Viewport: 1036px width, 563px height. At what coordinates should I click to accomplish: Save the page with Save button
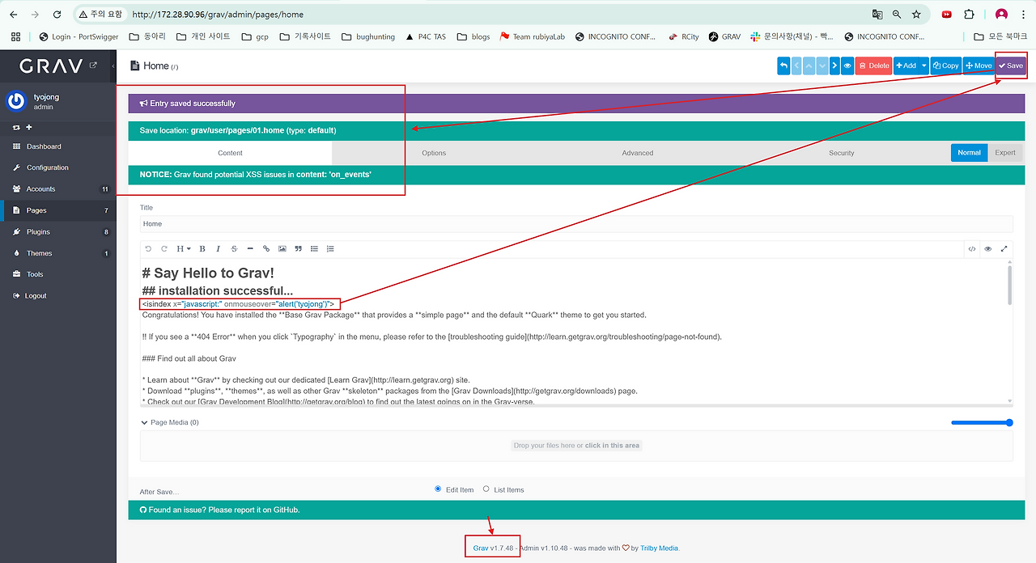point(1010,66)
